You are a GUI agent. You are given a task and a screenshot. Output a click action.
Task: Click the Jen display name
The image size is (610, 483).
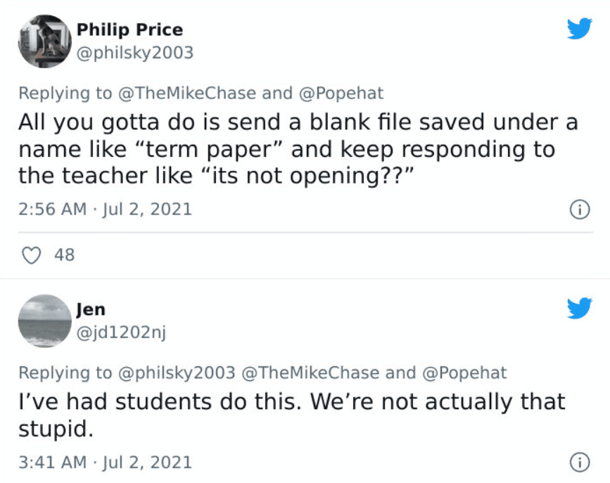coord(91,309)
